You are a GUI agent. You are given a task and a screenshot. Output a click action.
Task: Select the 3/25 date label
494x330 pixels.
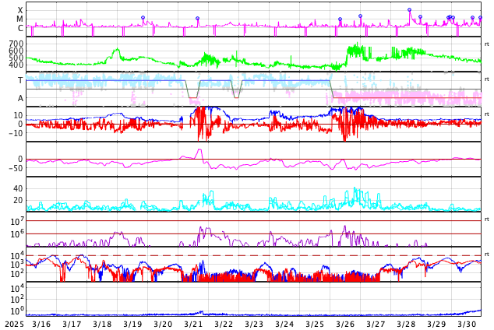pyautogui.click(x=315, y=324)
